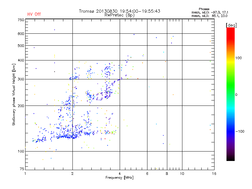Click y-axis tick label '750'
The width and height of the screenshot is (252, 189).
21,20
